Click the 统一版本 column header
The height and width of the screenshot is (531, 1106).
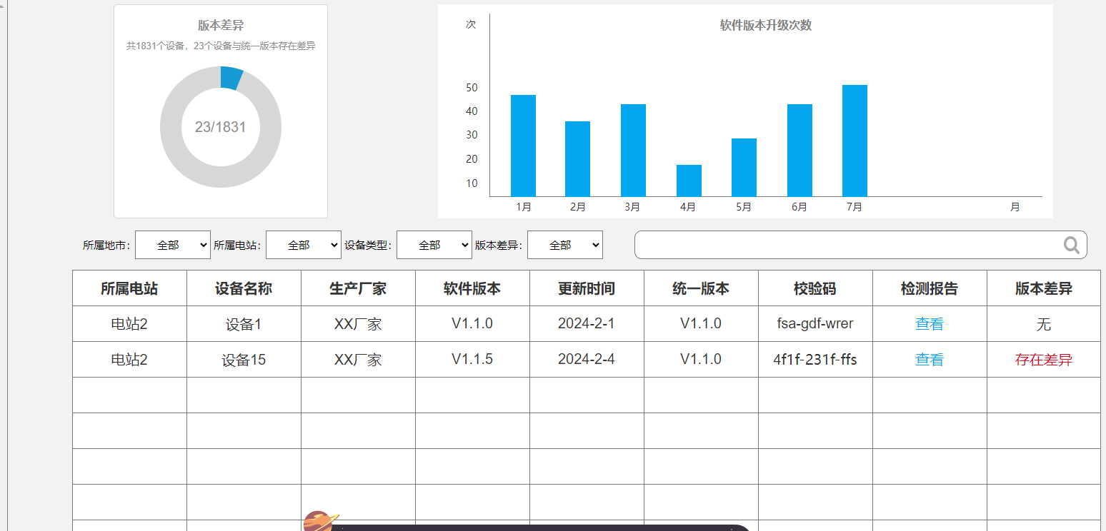coord(701,288)
